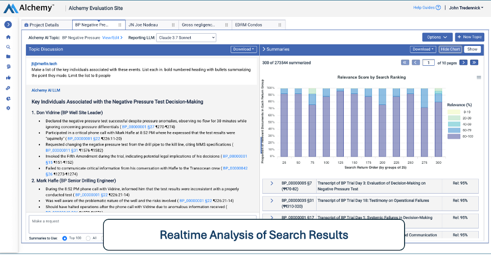Open John Tredennick user menu
Image resolution: width=491 pixels, height=256 pixels.
[x=466, y=8]
